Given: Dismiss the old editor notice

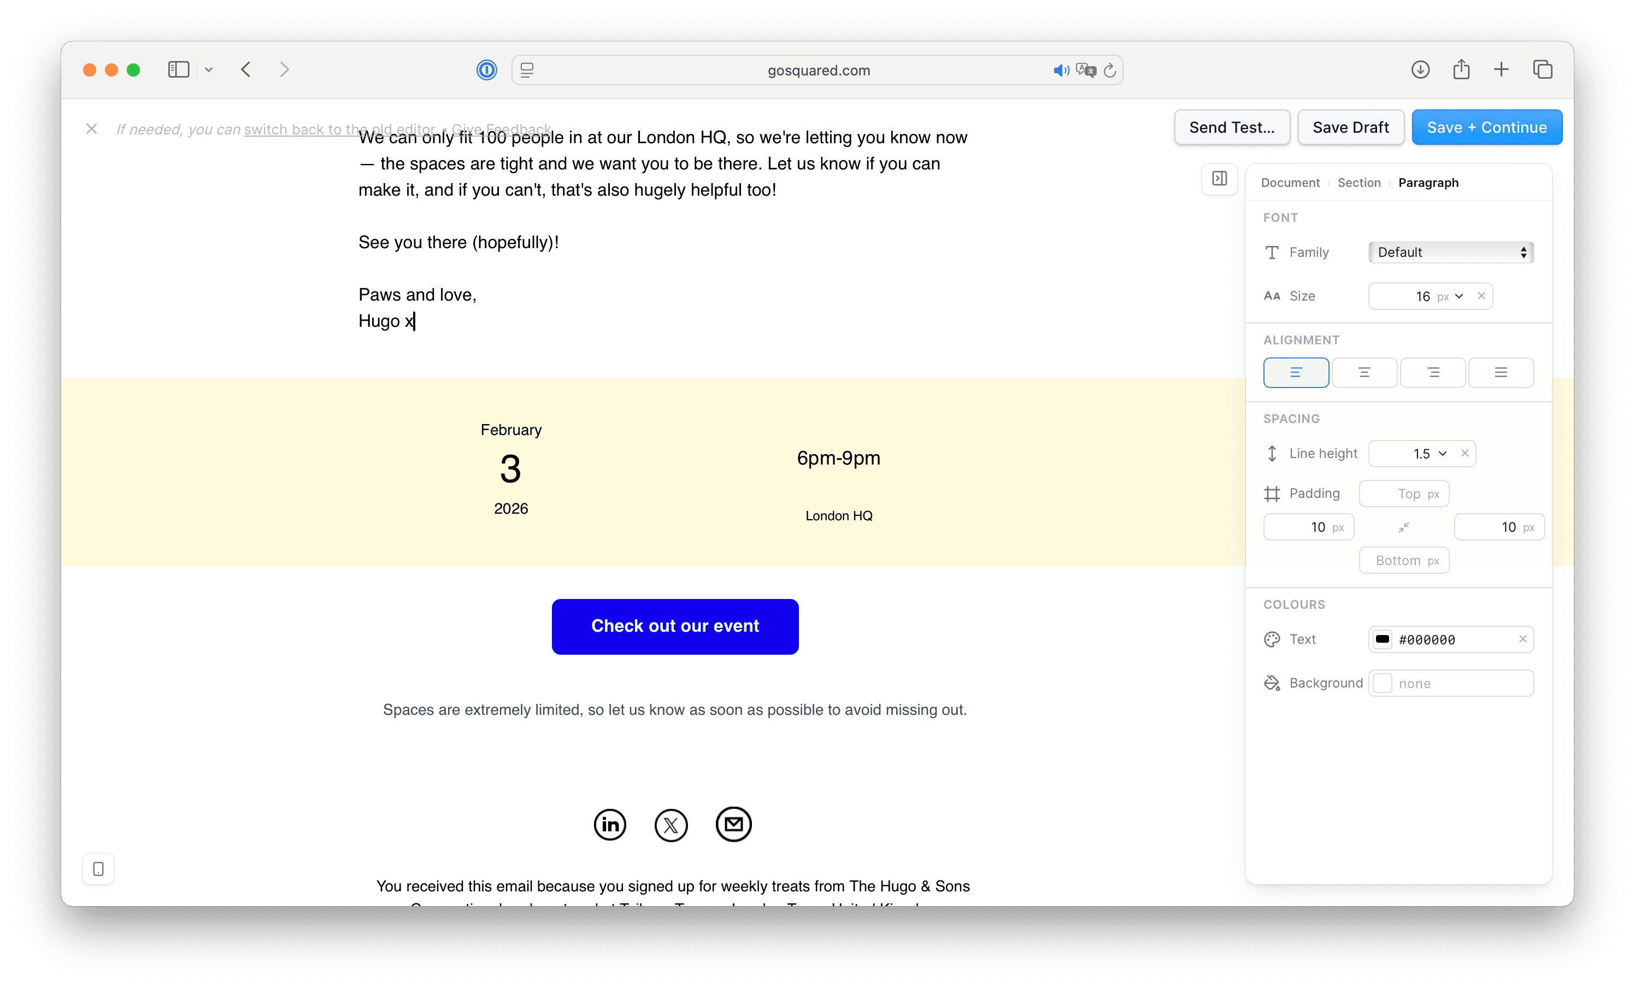Looking at the screenshot, I should [92, 129].
